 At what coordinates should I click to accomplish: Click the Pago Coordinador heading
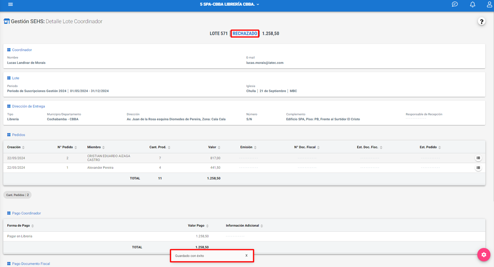(26, 213)
